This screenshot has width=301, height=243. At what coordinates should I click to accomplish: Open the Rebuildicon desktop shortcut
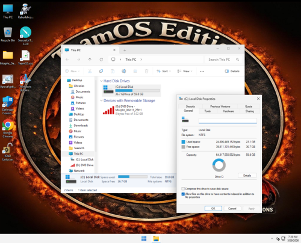[25, 11]
